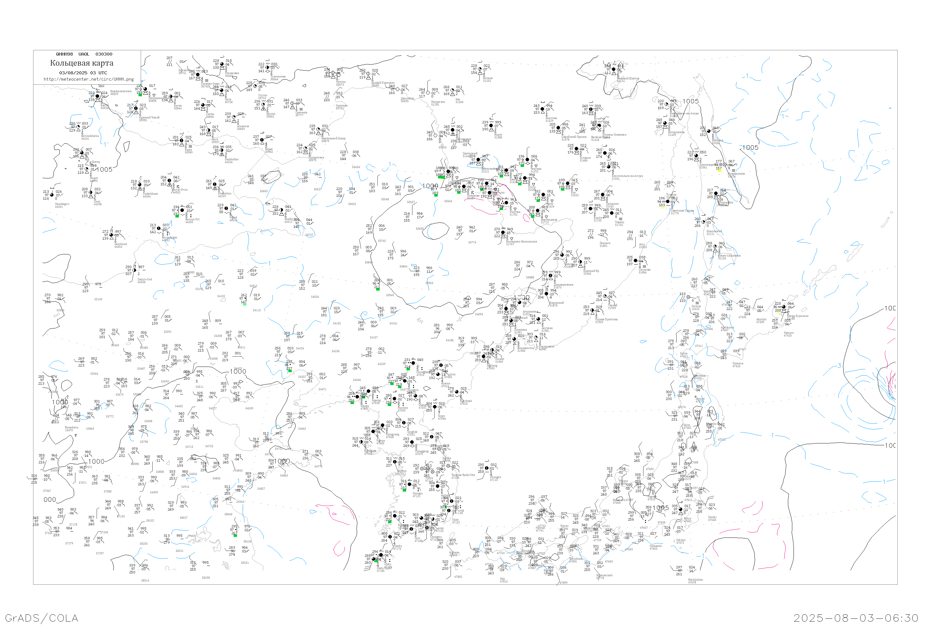
Task: Click the QHHH98 UAOL 030300 header code
Action: click(84, 54)
